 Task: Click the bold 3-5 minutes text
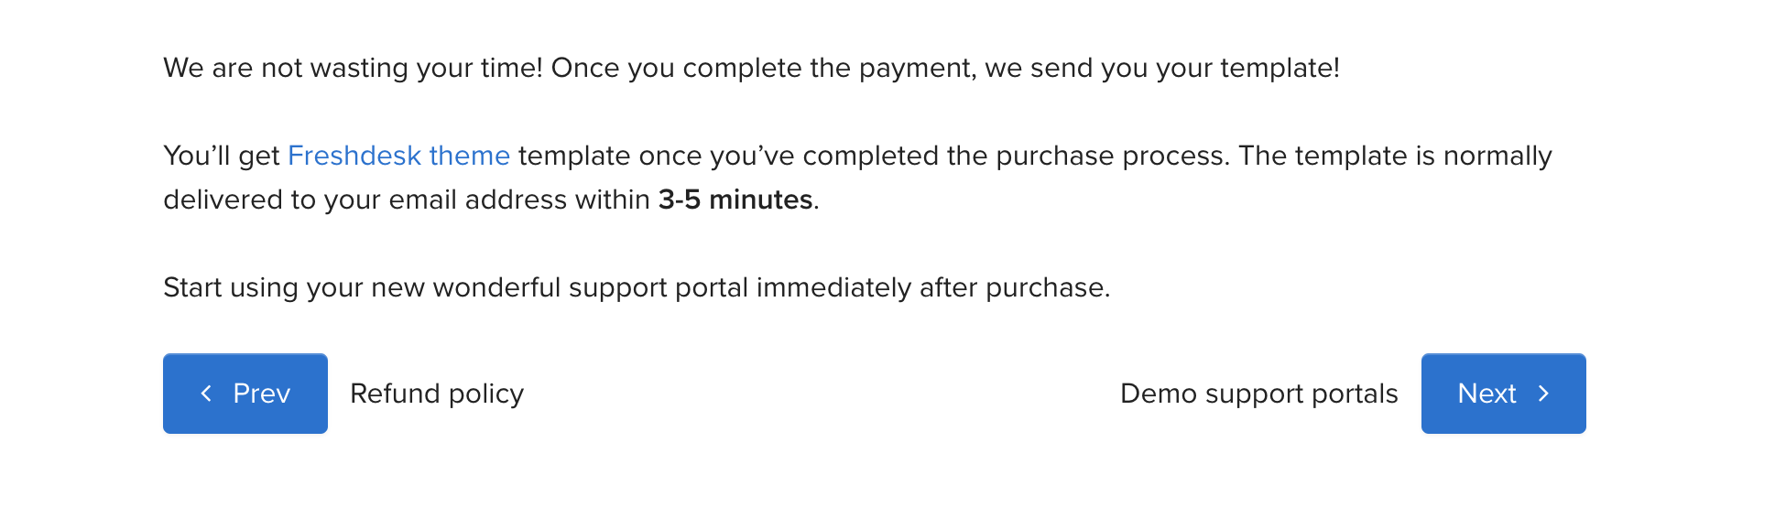pos(735,200)
